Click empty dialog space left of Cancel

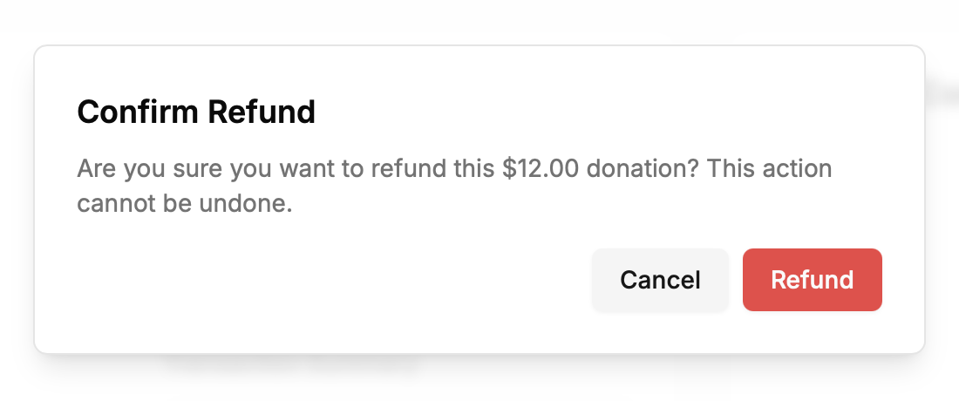click(331, 280)
